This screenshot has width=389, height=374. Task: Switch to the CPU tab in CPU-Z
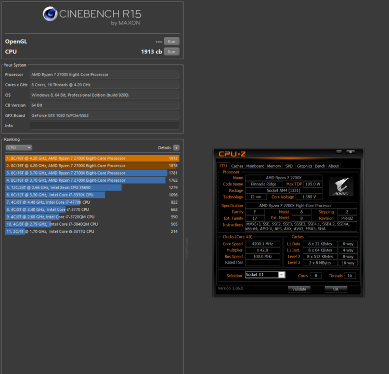(223, 166)
